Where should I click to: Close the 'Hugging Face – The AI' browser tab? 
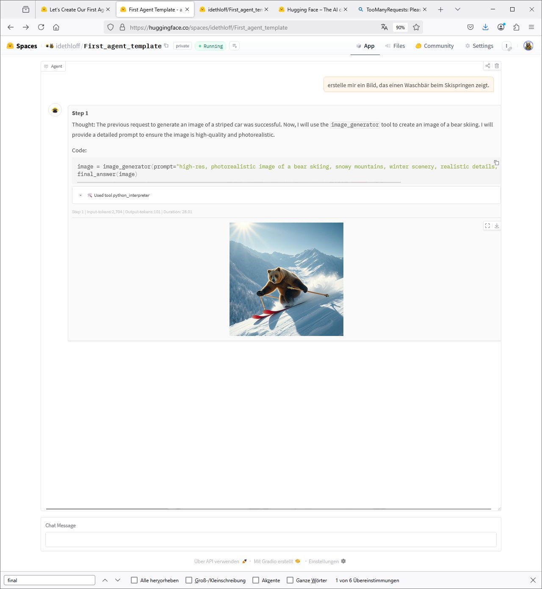346,9
